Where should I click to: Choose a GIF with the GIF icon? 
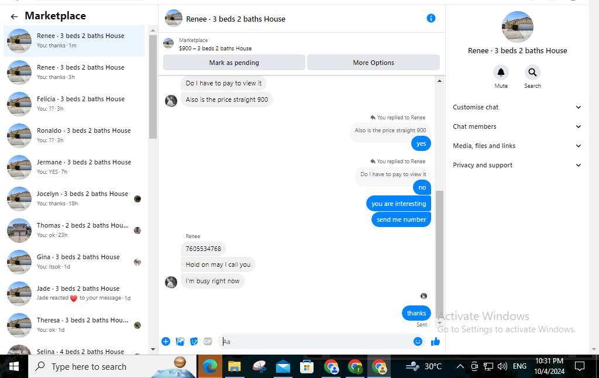208,341
